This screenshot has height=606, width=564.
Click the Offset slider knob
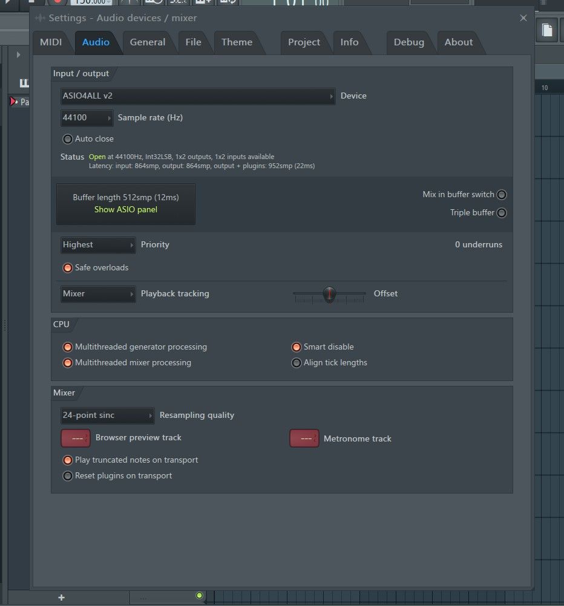[x=329, y=294]
